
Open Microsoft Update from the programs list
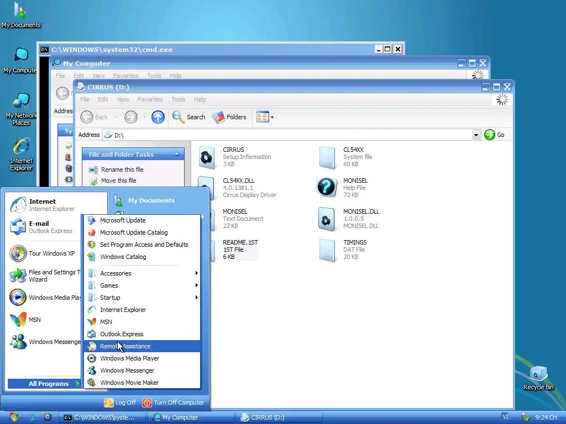[142, 220]
